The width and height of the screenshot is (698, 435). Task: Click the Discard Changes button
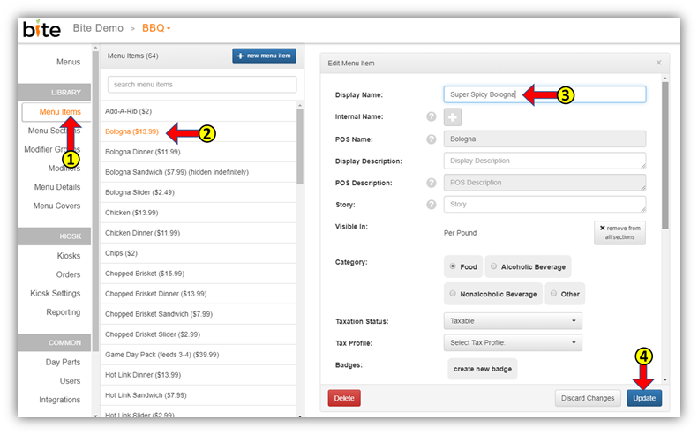588,398
